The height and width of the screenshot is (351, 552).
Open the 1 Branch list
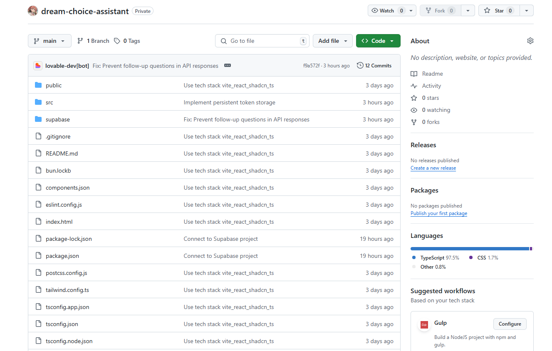pos(93,41)
